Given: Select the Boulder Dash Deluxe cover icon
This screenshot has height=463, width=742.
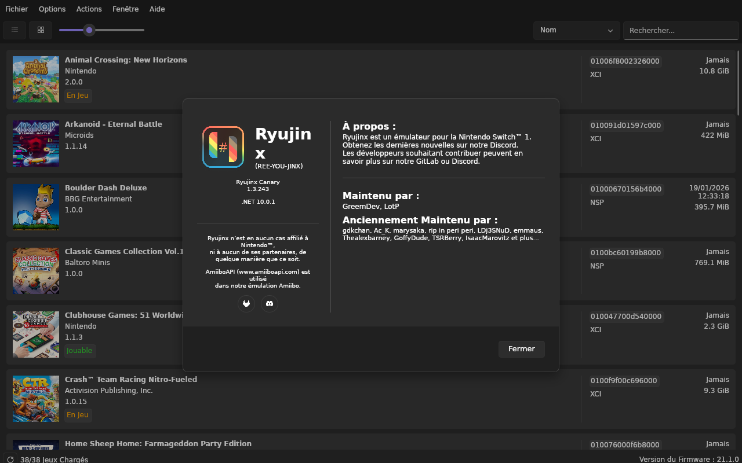Looking at the screenshot, I should (x=36, y=207).
